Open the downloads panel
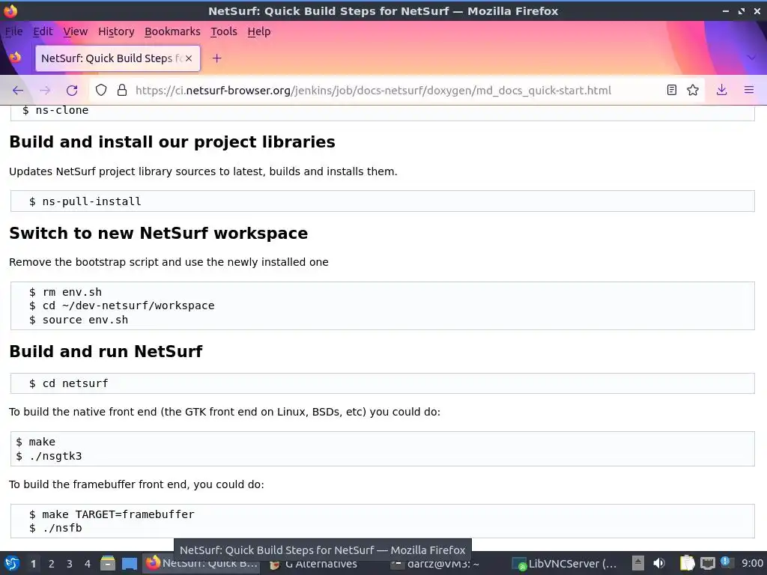The image size is (767, 575). [x=721, y=90]
